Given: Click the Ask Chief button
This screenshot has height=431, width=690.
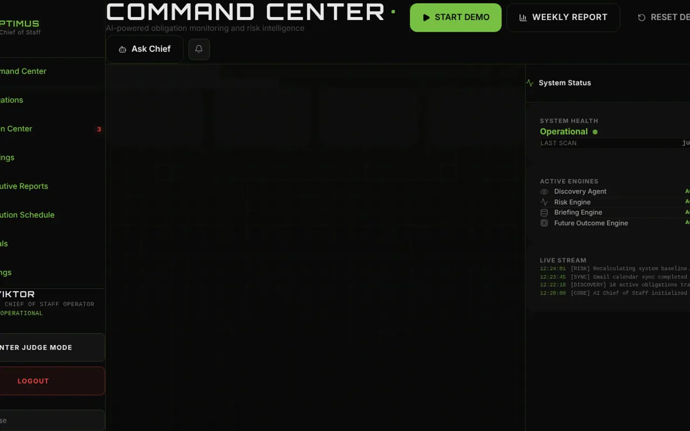Looking at the screenshot, I should [x=144, y=49].
